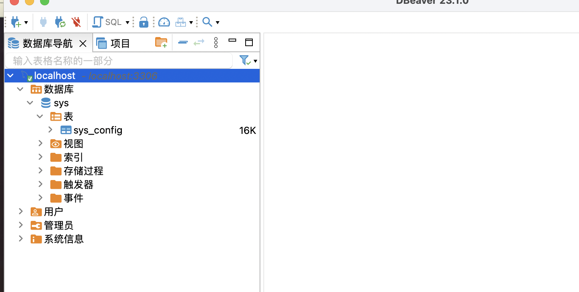Open the SQL editor button
The height and width of the screenshot is (292, 579).
(107, 22)
